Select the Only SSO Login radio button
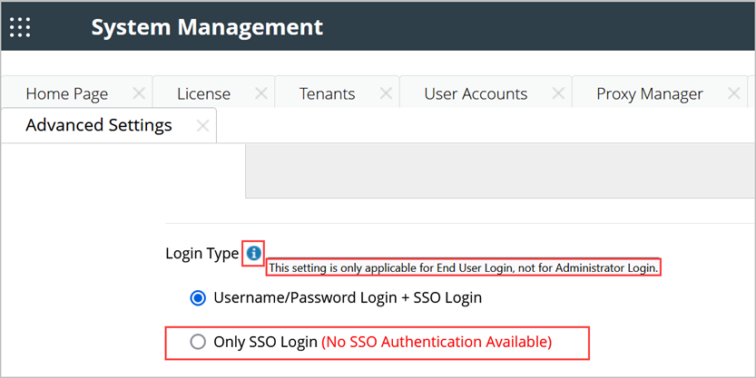The height and width of the screenshot is (378, 756). 197,342
